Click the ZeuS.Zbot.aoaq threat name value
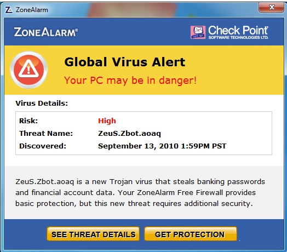 click(129, 134)
